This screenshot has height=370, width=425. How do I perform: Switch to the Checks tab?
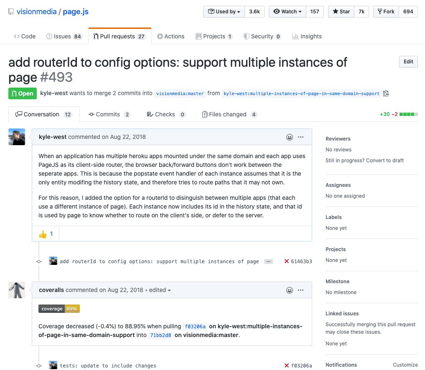[166, 114]
